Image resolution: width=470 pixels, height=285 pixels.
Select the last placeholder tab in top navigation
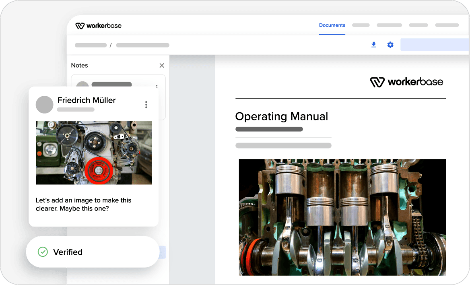[x=447, y=25]
